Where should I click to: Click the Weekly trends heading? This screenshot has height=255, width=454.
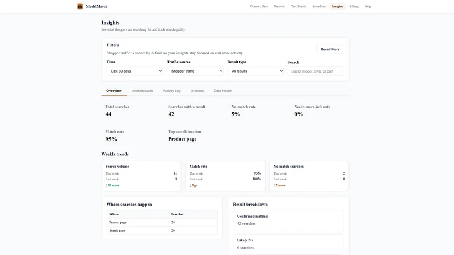click(x=115, y=154)
